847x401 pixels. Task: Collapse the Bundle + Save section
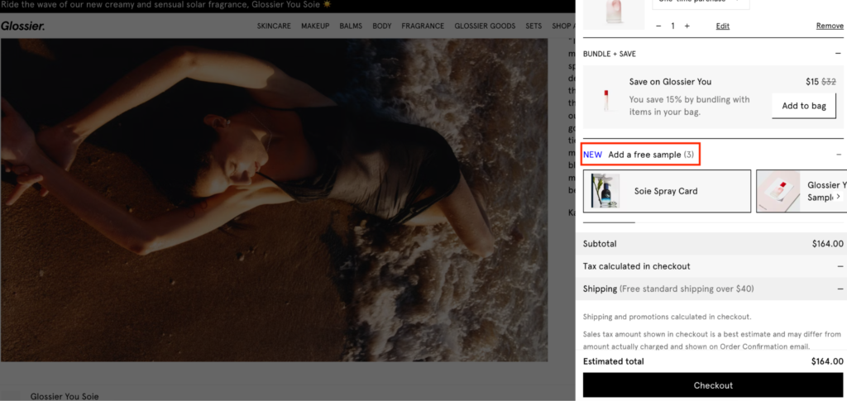pyautogui.click(x=839, y=54)
